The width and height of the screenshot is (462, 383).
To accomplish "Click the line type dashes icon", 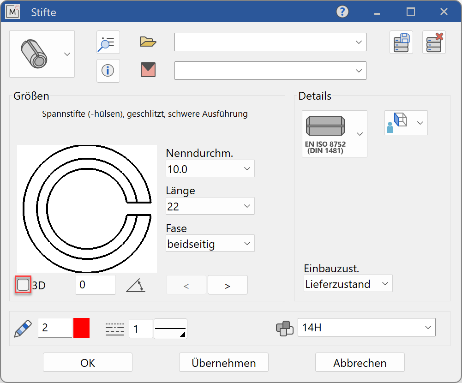I will point(115,329).
